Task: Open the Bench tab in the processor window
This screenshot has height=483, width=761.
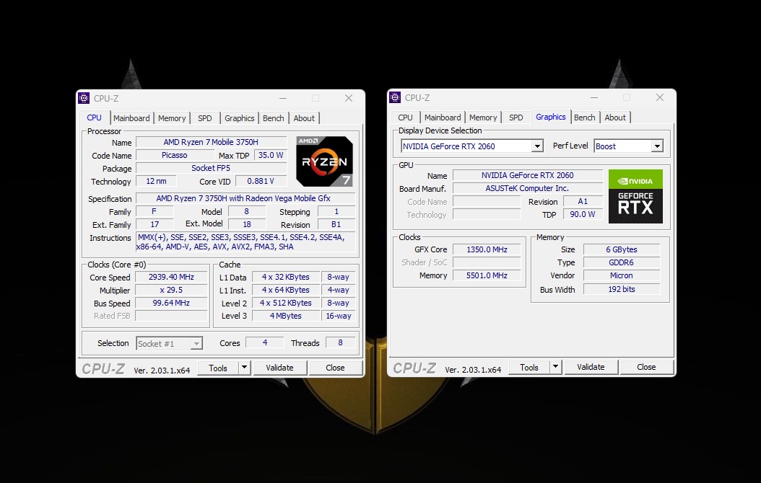Action: point(273,118)
